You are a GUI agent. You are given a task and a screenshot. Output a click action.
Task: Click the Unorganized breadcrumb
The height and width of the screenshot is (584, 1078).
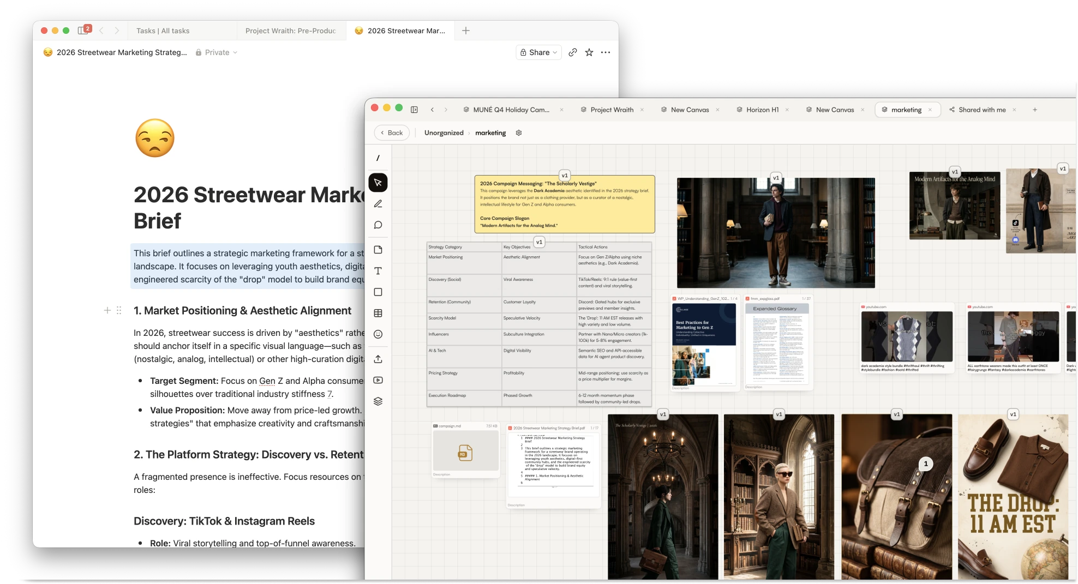click(444, 133)
